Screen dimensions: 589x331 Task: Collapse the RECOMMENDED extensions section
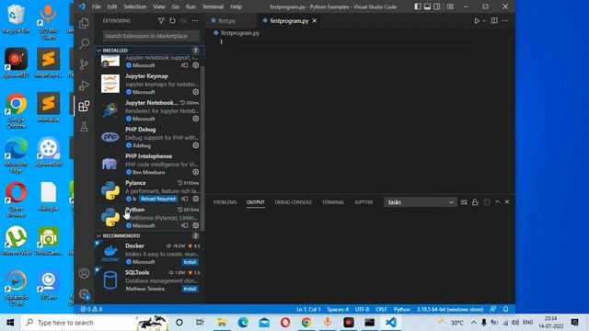(98, 235)
